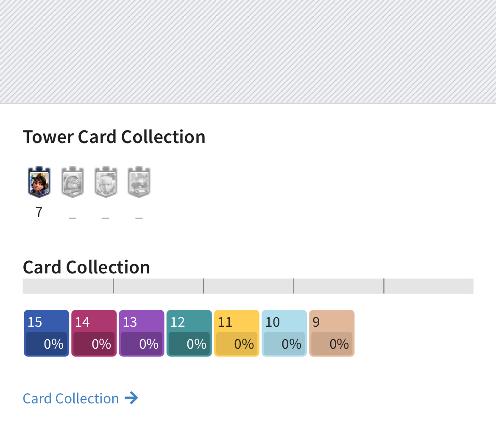Open the Card Collection link

pos(71,398)
